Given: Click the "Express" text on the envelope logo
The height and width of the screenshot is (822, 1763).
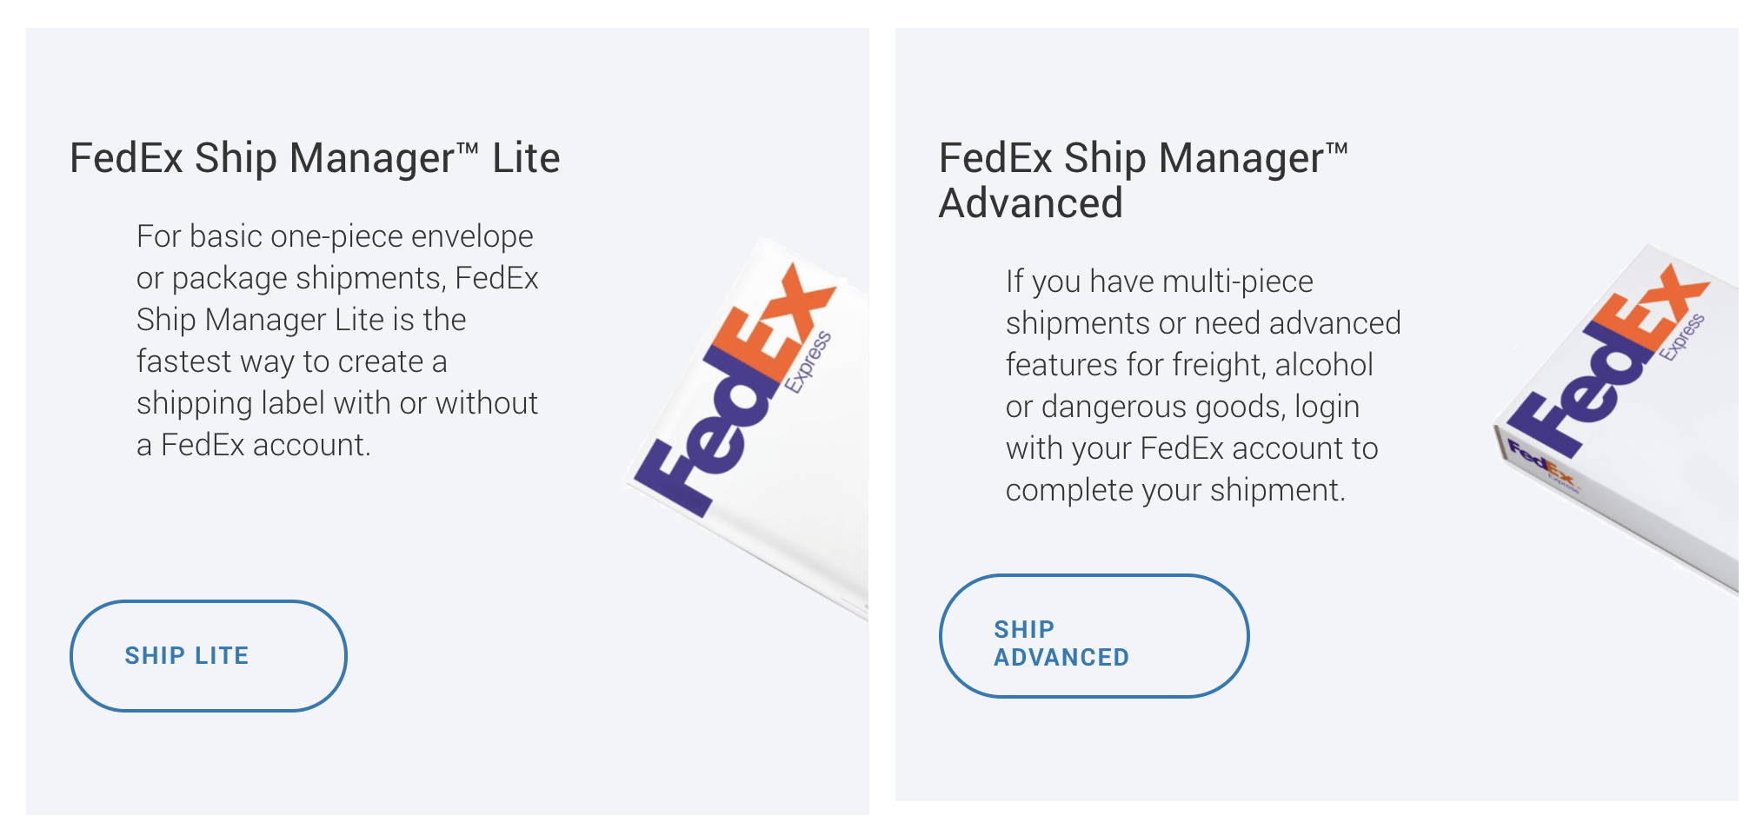Looking at the screenshot, I should click(x=809, y=362).
